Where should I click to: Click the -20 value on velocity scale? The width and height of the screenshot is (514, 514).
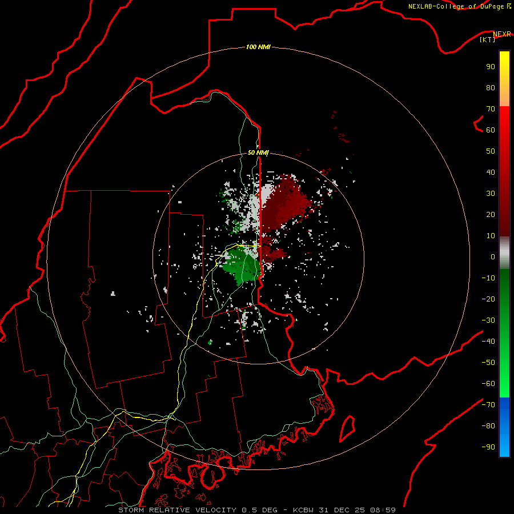[x=488, y=299]
